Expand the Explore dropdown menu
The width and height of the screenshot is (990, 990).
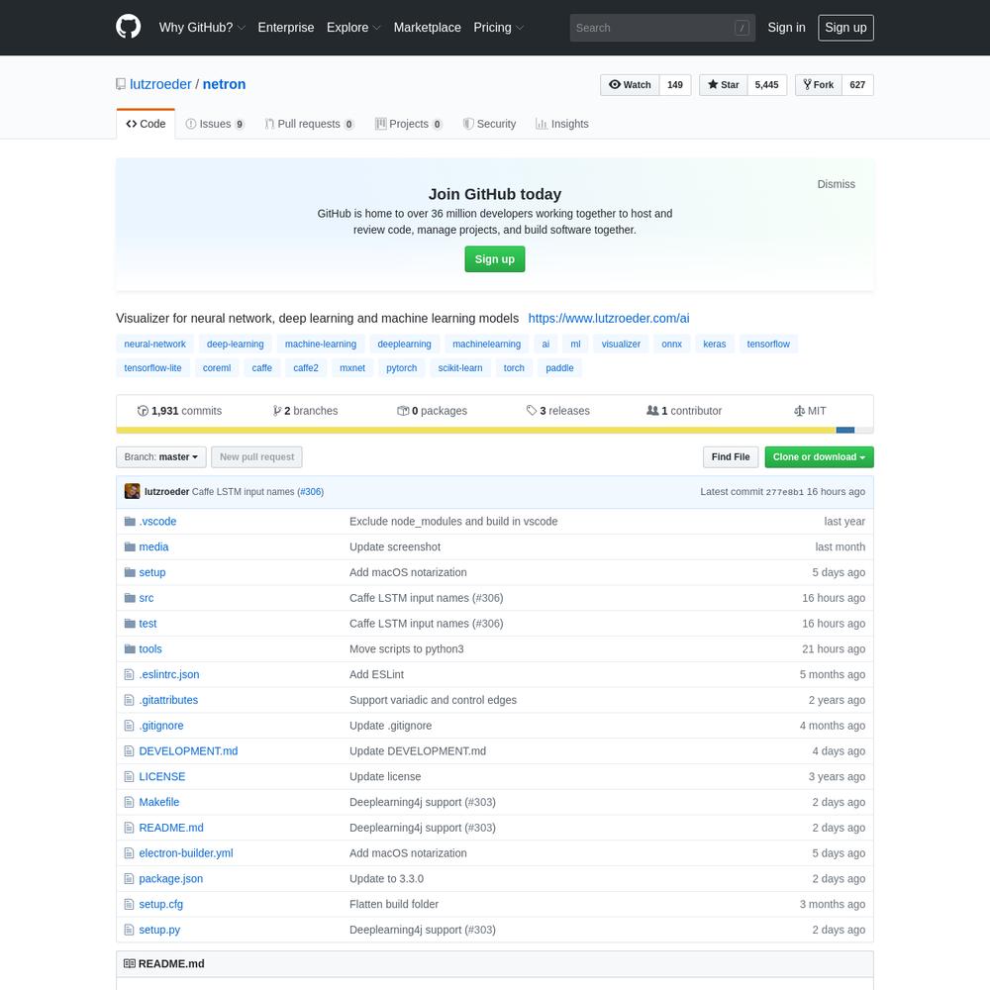pyautogui.click(x=353, y=27)
